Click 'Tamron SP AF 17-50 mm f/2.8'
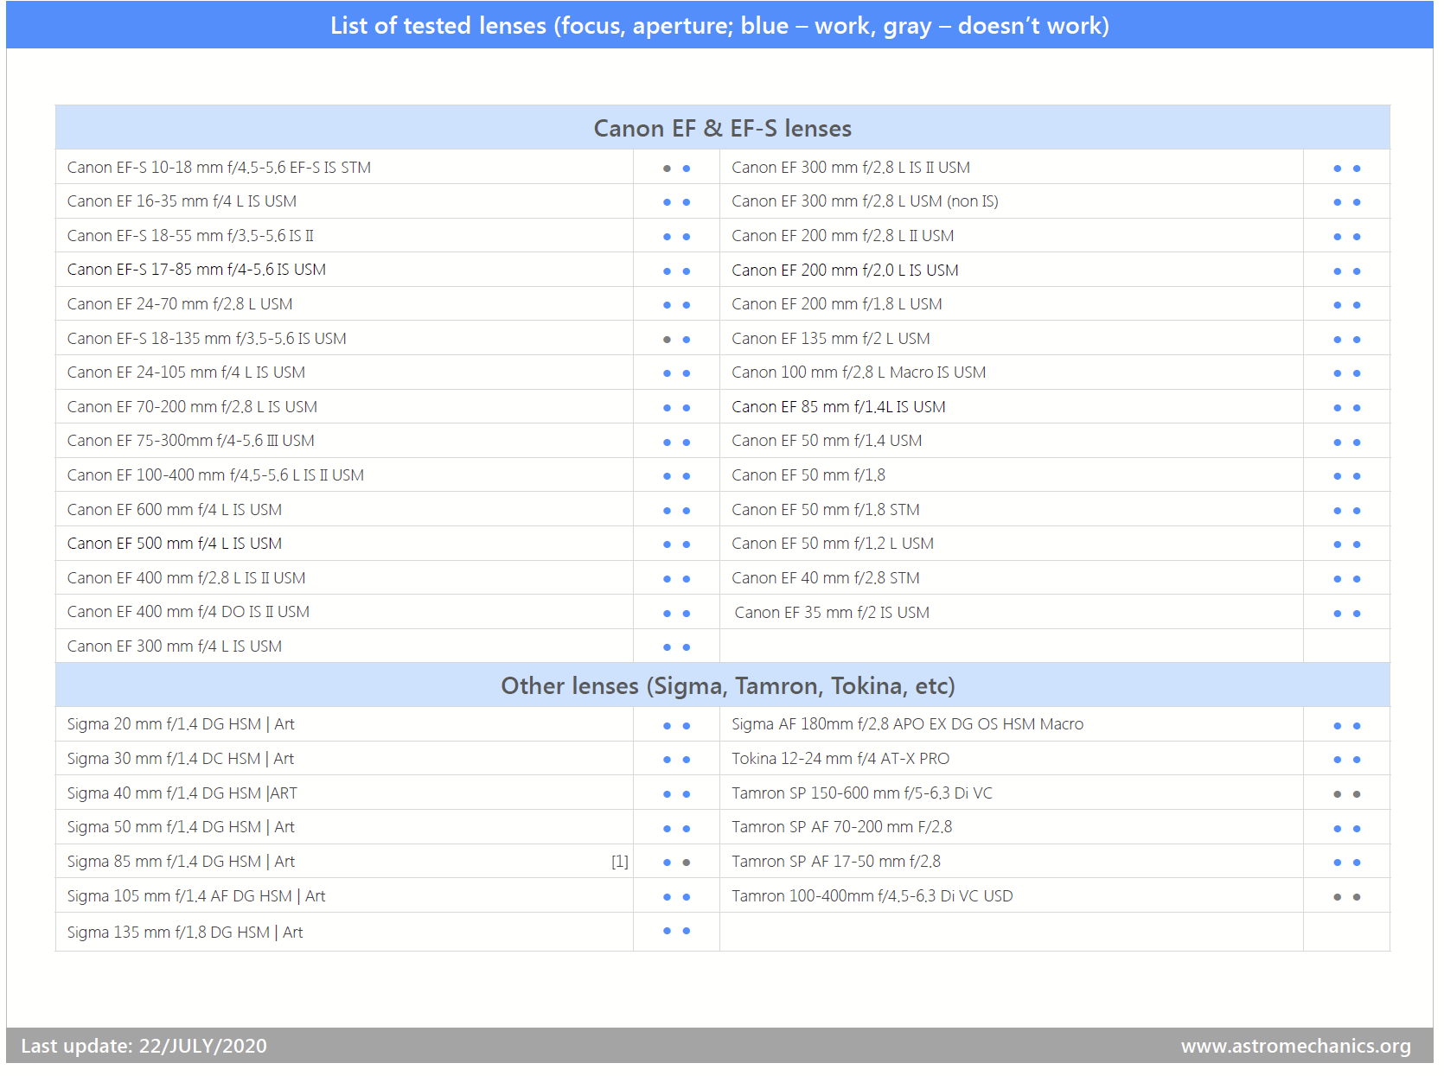1444x1076 pixels. 836,862
